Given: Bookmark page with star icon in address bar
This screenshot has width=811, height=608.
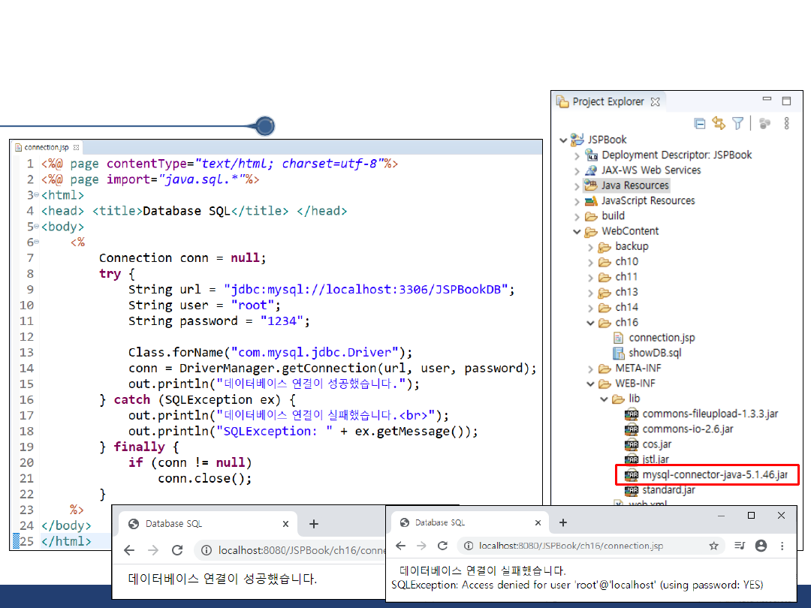Looking at the screenshot, I should click(x=713, y=546).
